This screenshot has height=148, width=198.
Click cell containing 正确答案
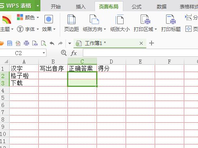82,68
